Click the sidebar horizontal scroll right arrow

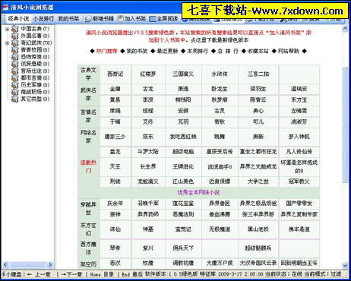click(50, 265)
